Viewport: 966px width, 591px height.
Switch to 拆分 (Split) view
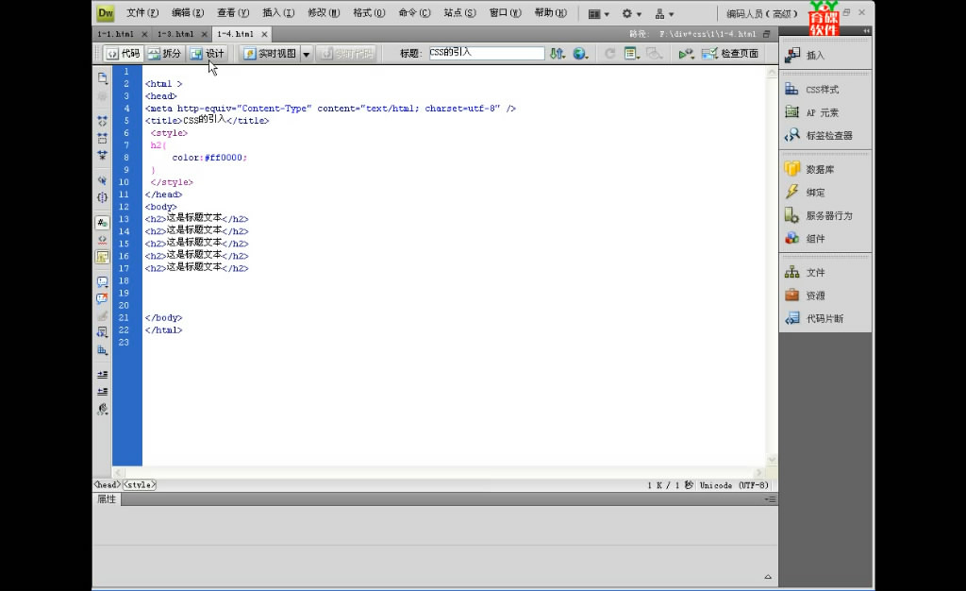point(164,54)
